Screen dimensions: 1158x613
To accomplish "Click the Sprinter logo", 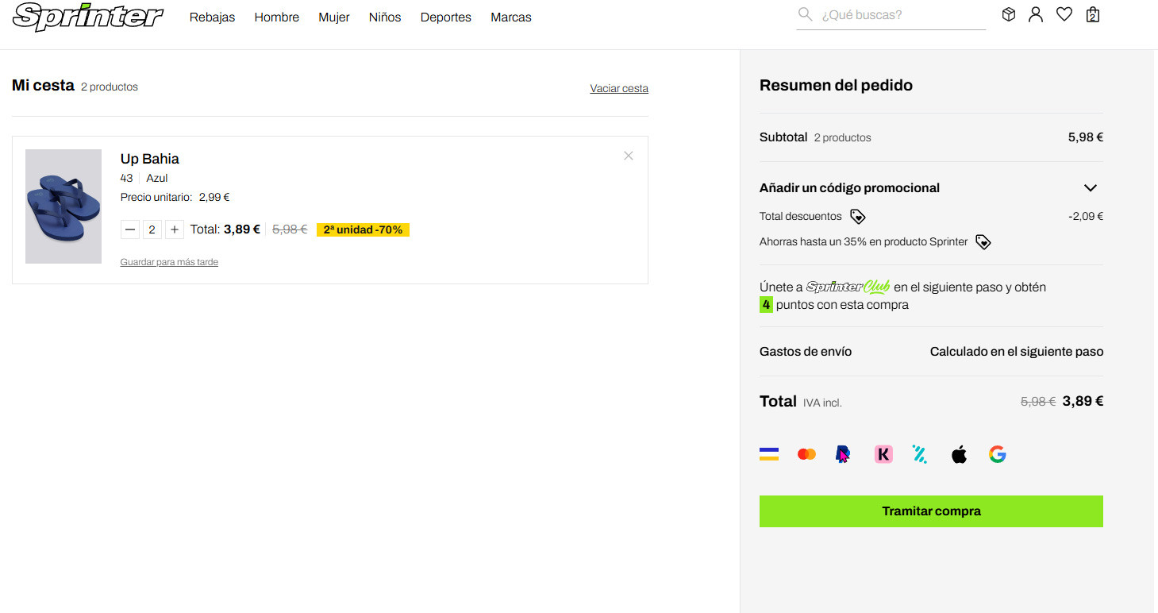I will (88, 17).
